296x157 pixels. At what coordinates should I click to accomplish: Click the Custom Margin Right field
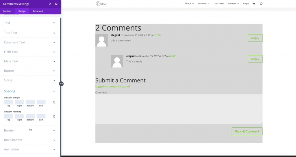[19, 102]
